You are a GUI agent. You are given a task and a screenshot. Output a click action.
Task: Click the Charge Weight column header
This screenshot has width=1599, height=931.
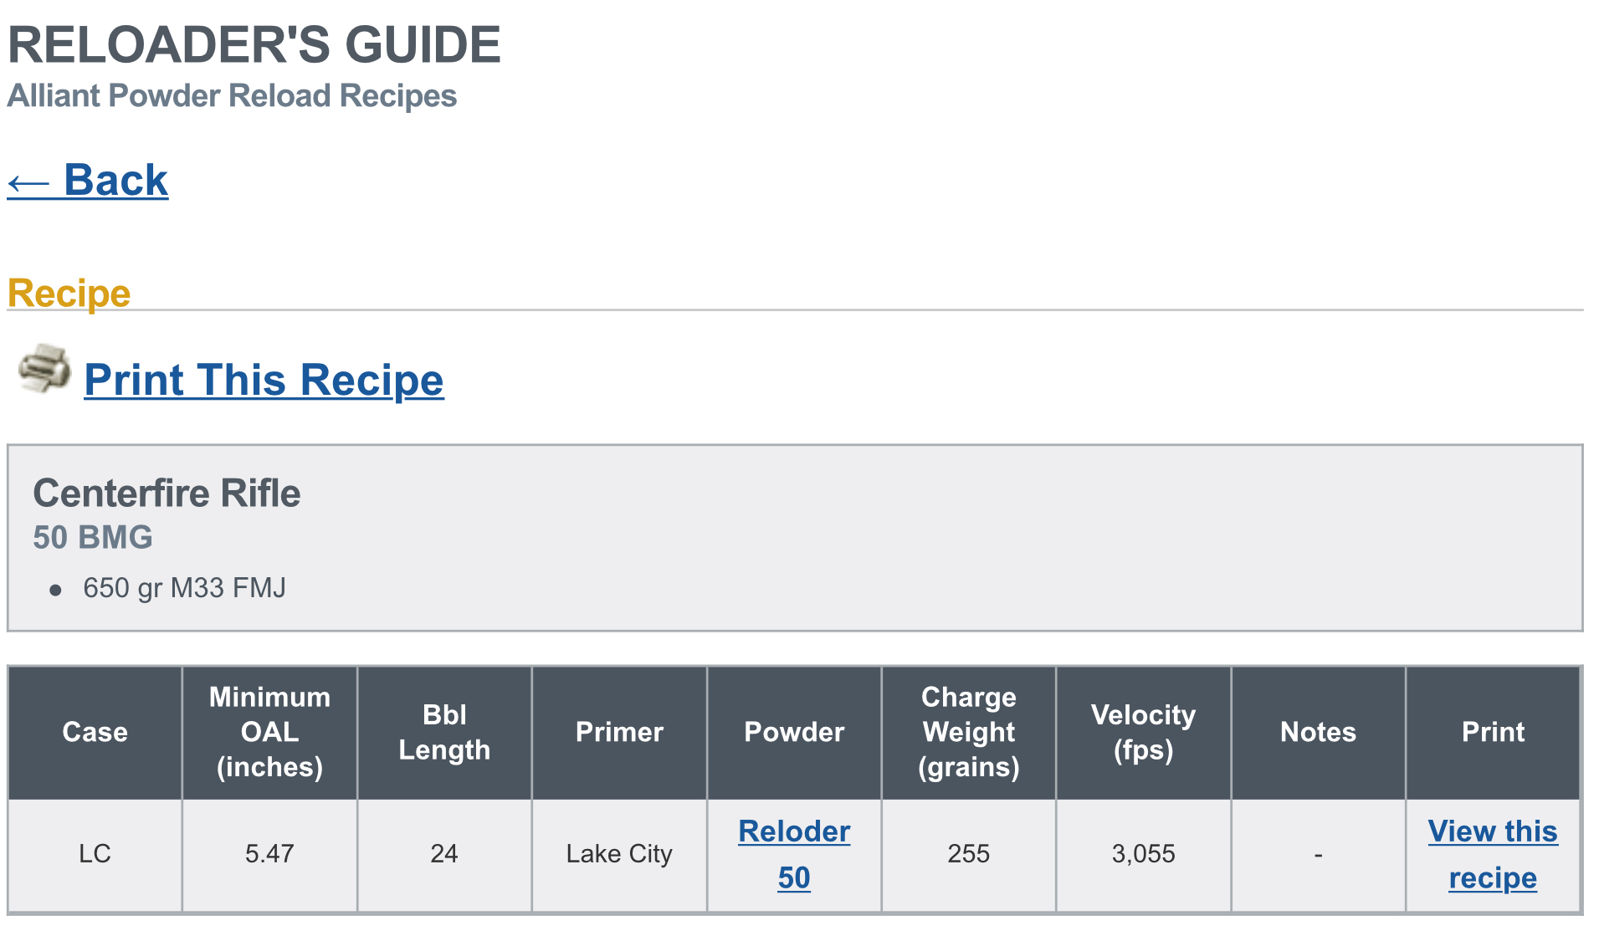969,732
